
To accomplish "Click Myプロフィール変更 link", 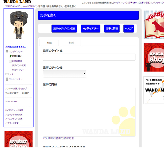I will pos(14,110).
